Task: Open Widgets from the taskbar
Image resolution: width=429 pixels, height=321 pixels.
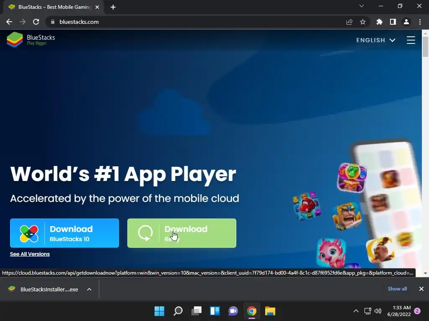Action: (x=215, y=311)
